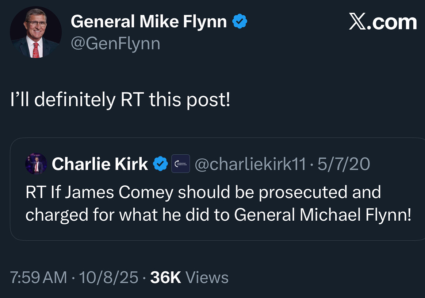425x298 pixels.
Task: Click the 36K view count number
Action: (166, 278)
